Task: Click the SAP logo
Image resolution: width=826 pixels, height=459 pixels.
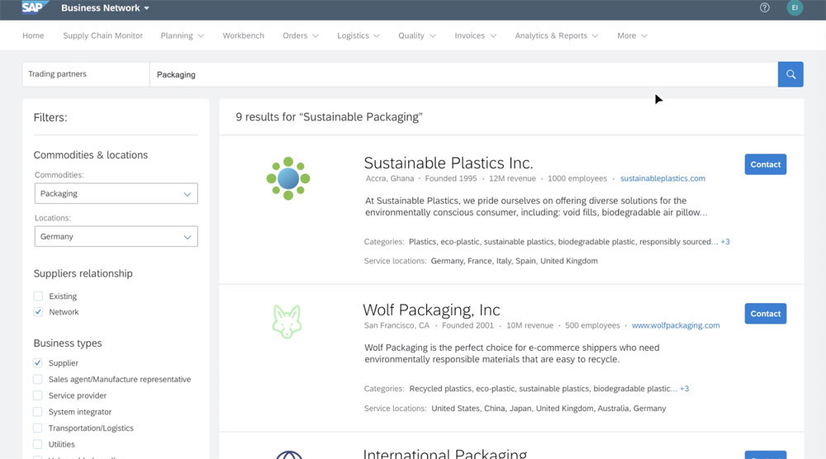Action: pos(35,7)
